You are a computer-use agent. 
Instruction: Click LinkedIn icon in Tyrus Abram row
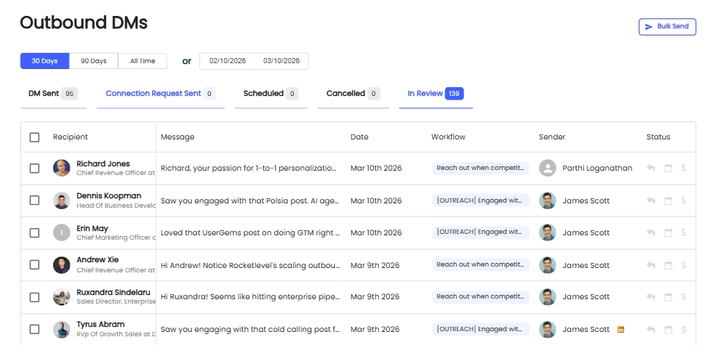click(620, 329)
